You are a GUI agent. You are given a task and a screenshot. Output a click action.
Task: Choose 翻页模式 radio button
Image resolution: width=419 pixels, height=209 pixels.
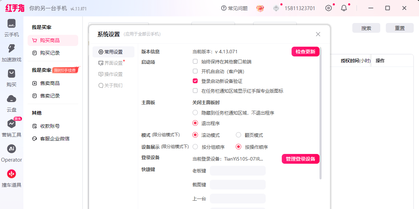(238, 135)
